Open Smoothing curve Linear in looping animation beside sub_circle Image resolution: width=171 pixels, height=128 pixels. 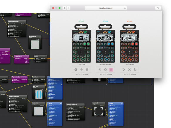(21, 110)
